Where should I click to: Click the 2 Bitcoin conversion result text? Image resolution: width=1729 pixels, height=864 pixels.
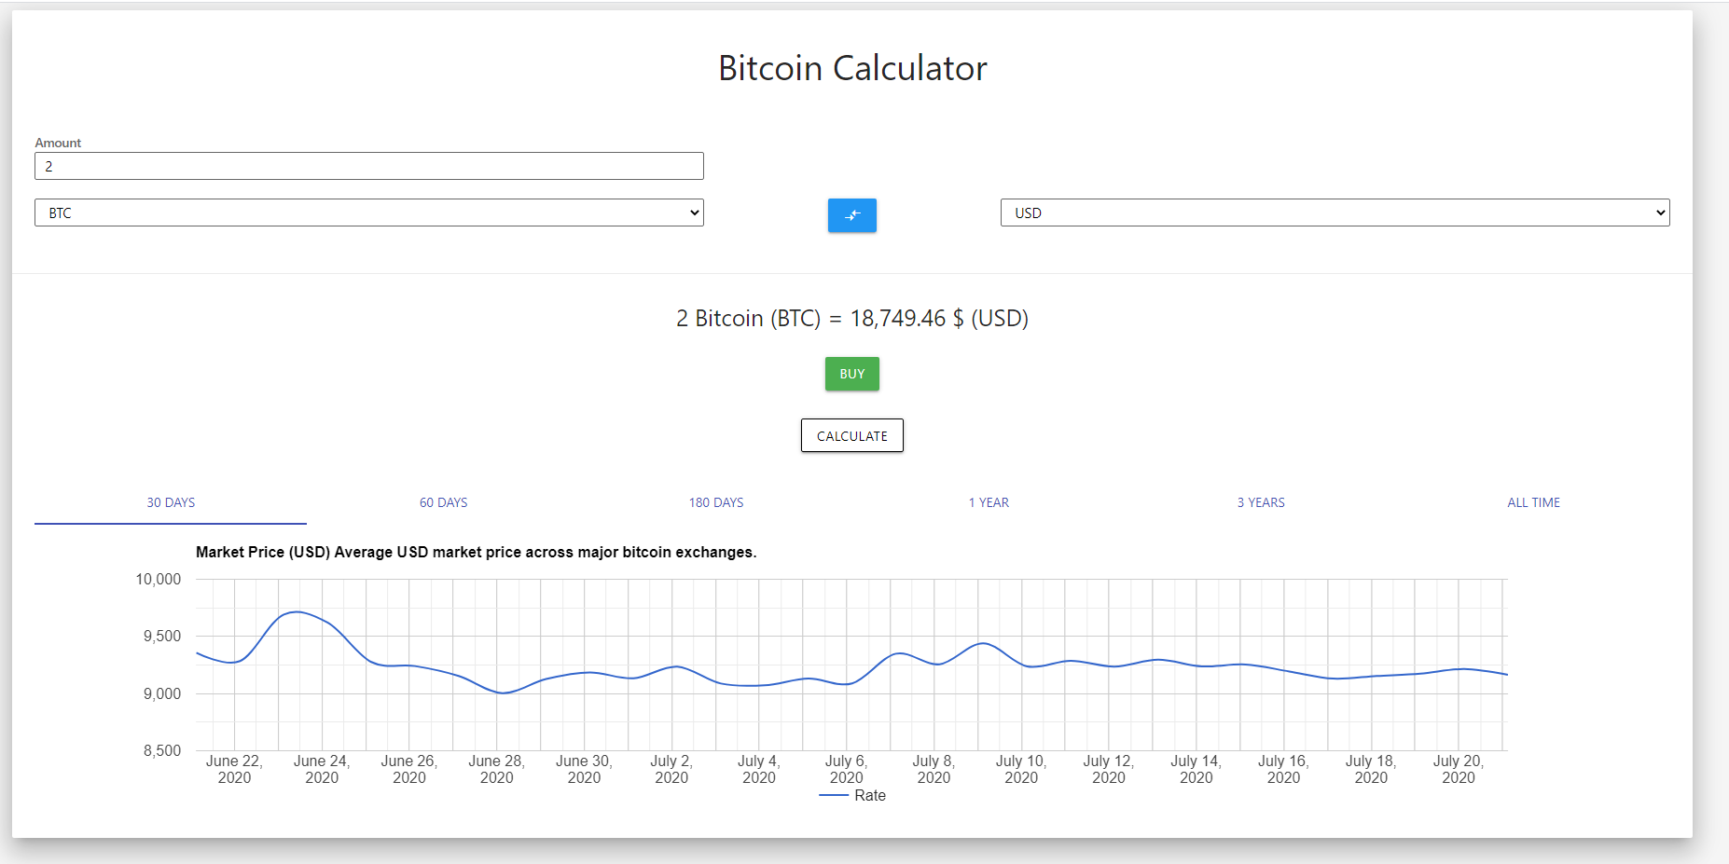(x=851, y=319)
